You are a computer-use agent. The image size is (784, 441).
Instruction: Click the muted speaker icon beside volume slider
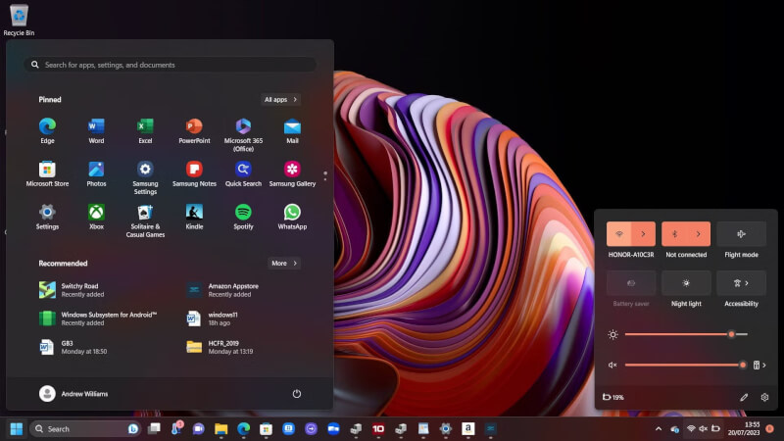point(612,365)
